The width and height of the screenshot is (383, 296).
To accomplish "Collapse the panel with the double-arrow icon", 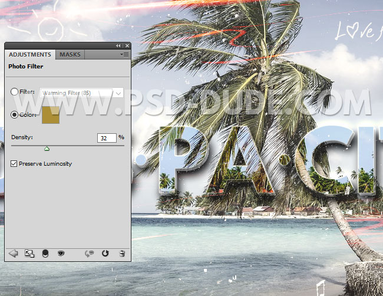I will point(118,46).
